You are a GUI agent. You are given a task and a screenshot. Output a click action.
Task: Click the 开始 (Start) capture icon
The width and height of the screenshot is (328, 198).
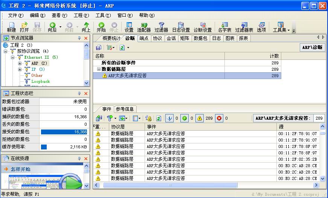[x=101, y=27]
